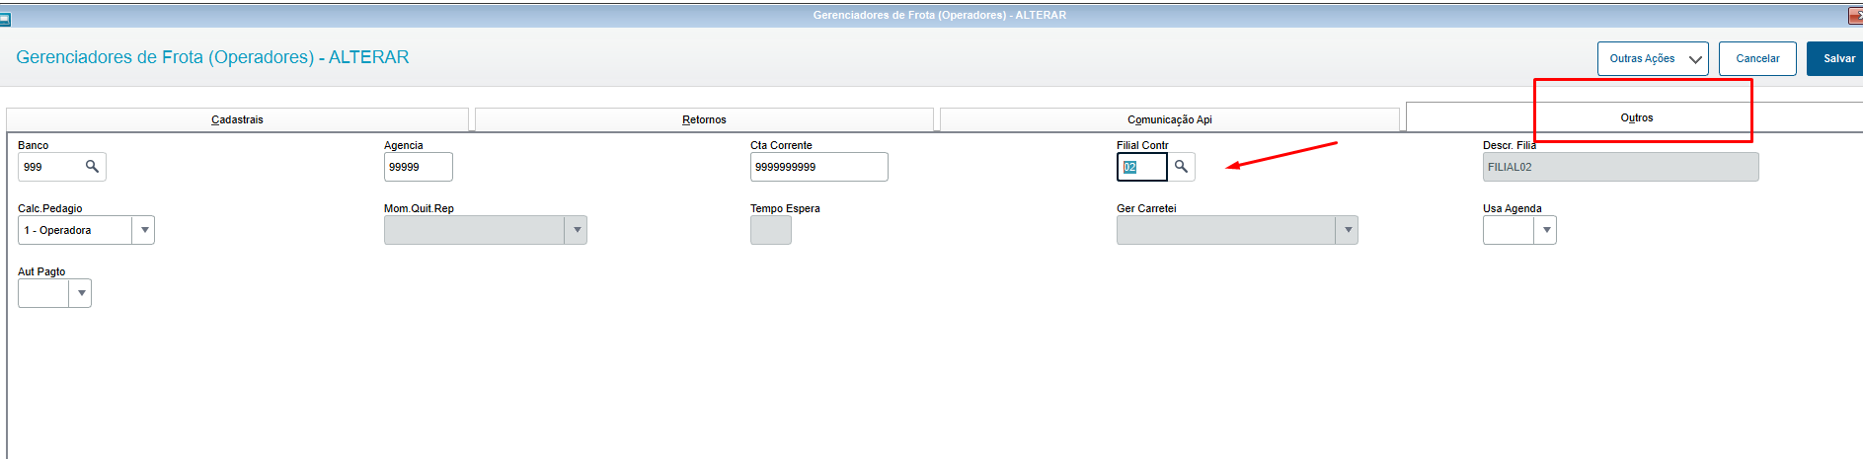Image resolution: width=1863 pixels, height=459 pixels.
Task: Click the Ger Carretei field label
Action: pyautogui.click(x=1146, y=208)
